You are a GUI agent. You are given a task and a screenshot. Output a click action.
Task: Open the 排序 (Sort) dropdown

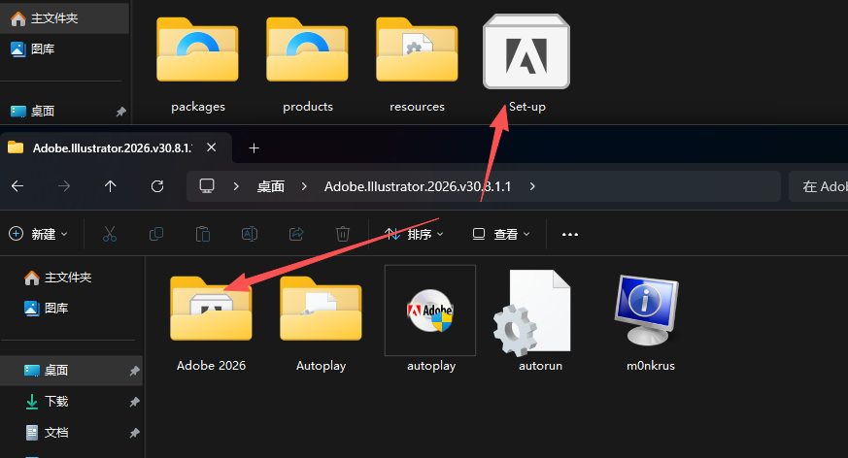click(x=414, y=234)
